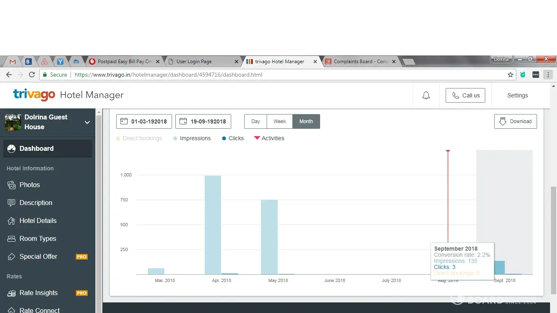
Task: Open end date picker 19-09-192018
Action: coord(203,121)
